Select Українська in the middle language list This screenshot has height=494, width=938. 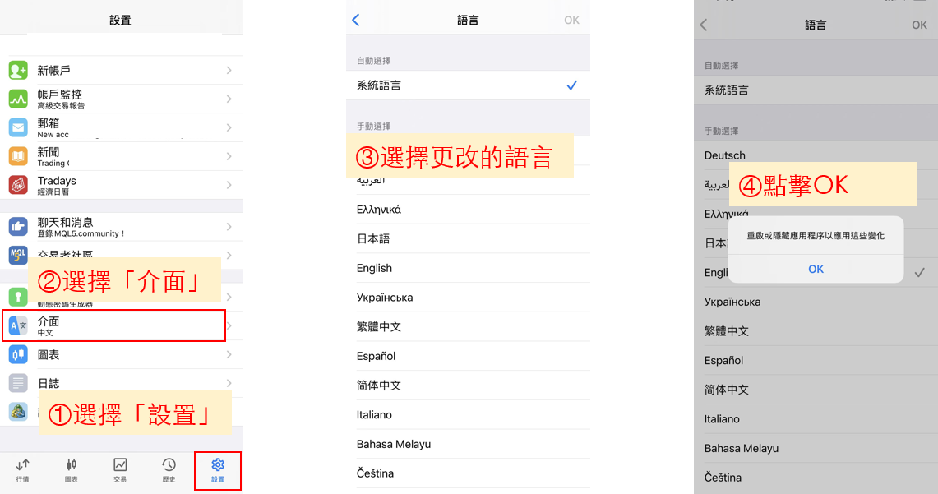click(468, 298)
